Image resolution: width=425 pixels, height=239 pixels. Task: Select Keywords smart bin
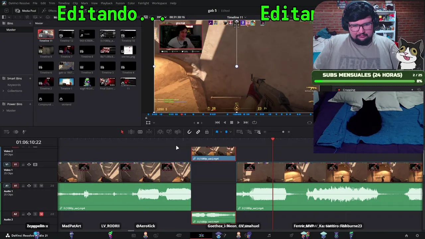14,85
